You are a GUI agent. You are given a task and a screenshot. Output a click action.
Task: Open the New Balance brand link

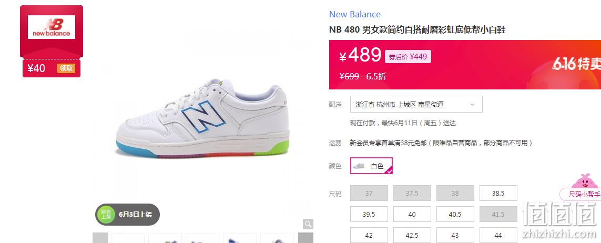pyautogui.click(x=354, y=15)
